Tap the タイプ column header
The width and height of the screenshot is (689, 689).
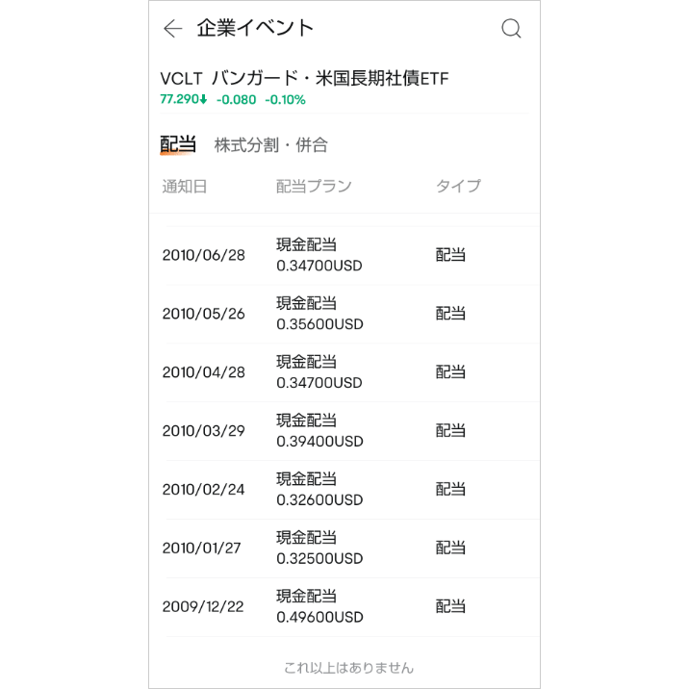458,187
